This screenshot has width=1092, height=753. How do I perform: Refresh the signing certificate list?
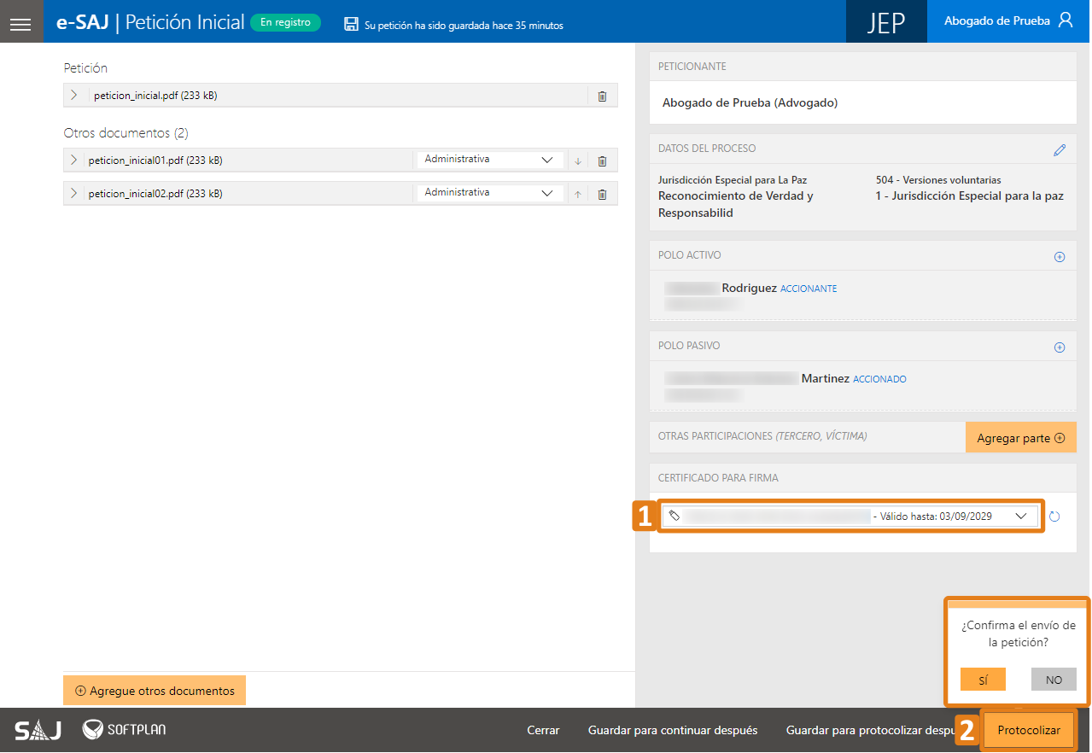(x=1054, y=517)
